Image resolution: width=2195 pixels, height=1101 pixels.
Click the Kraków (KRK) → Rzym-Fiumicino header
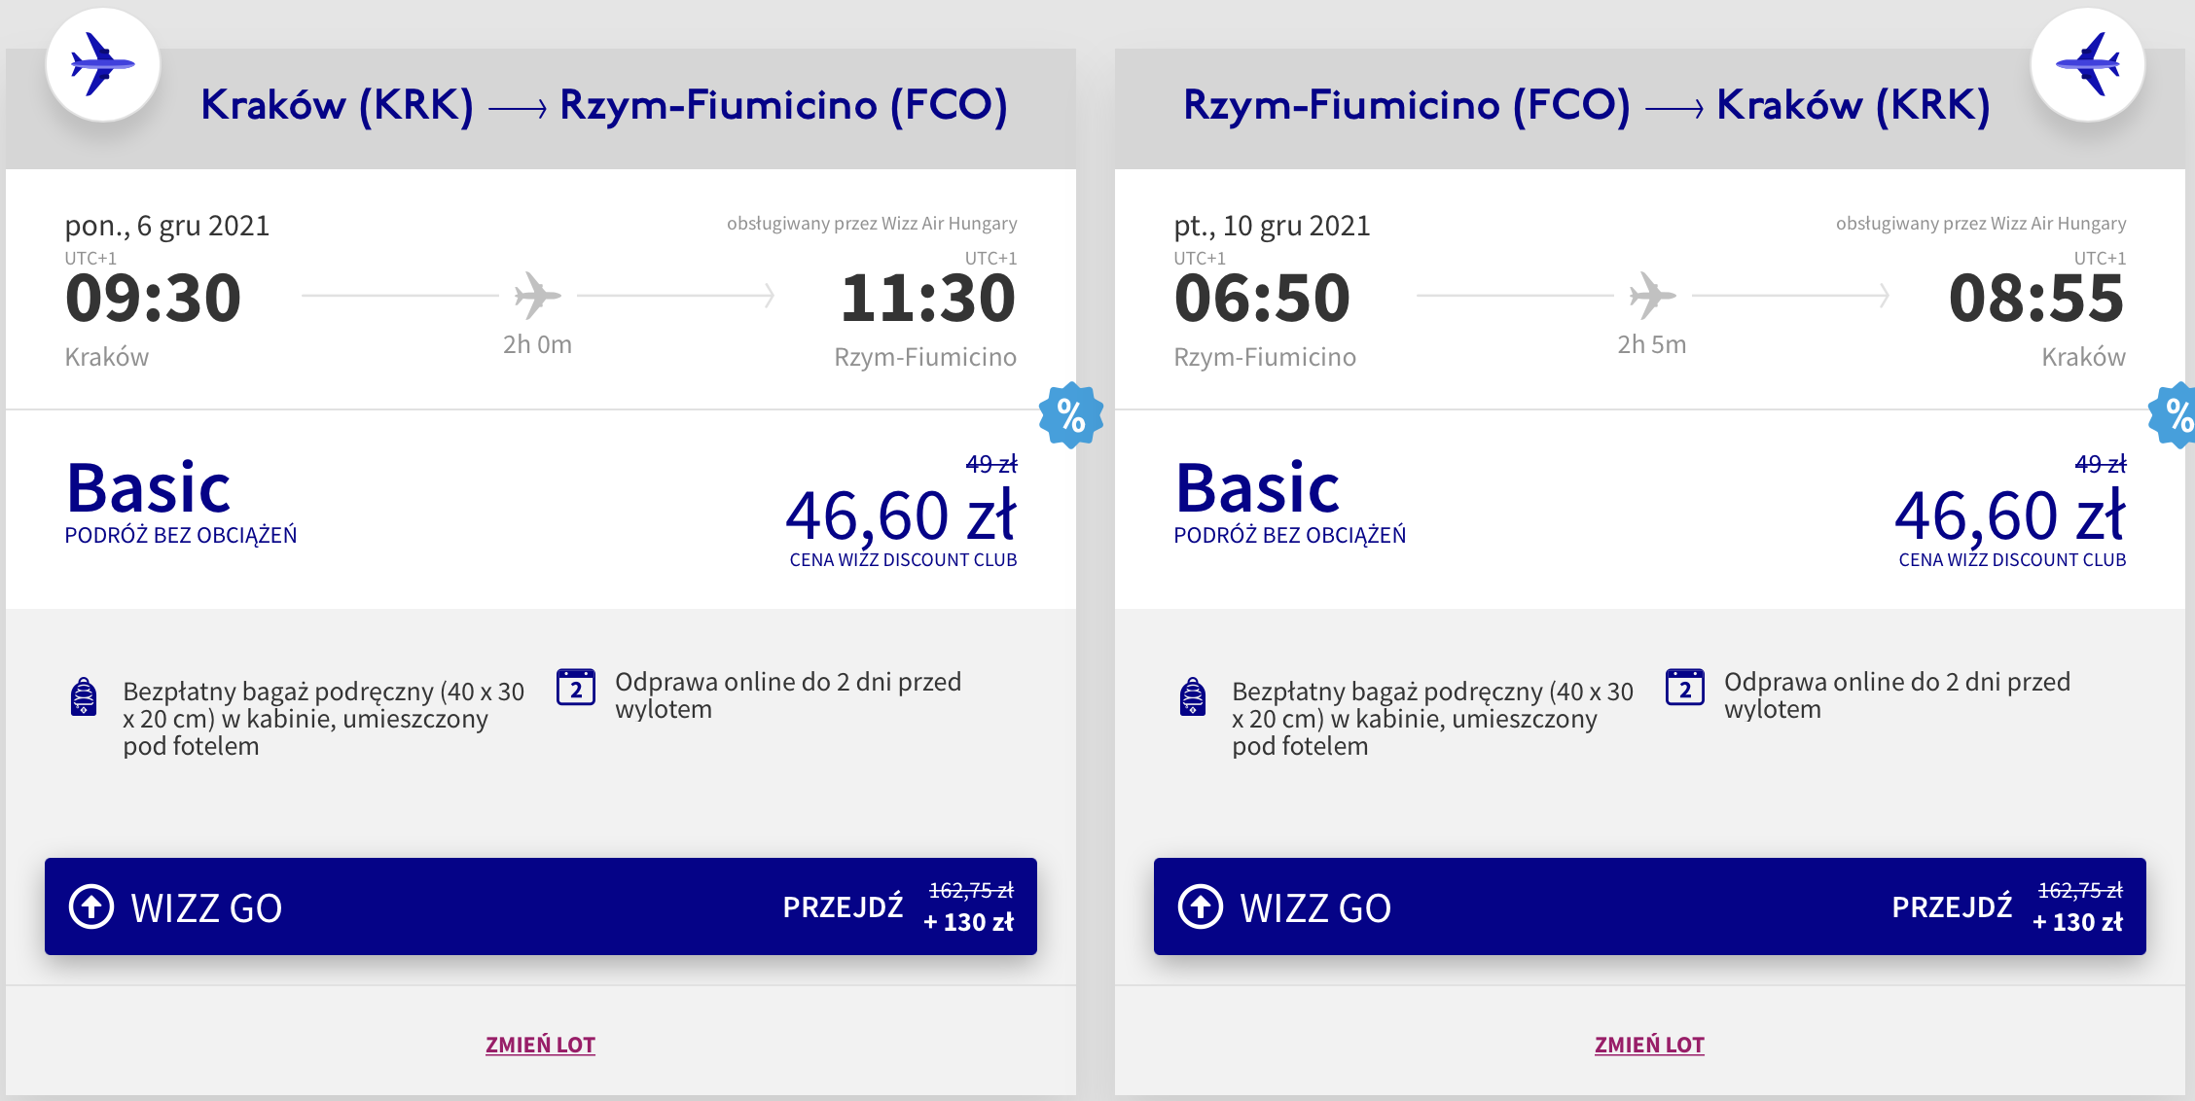pos(603,105)
